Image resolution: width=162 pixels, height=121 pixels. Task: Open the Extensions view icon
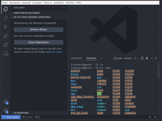[x=6, y=44]
